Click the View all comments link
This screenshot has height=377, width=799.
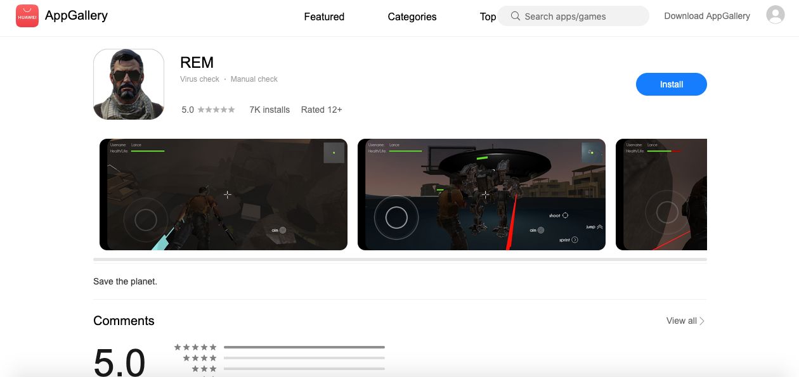tap(681, 321)
